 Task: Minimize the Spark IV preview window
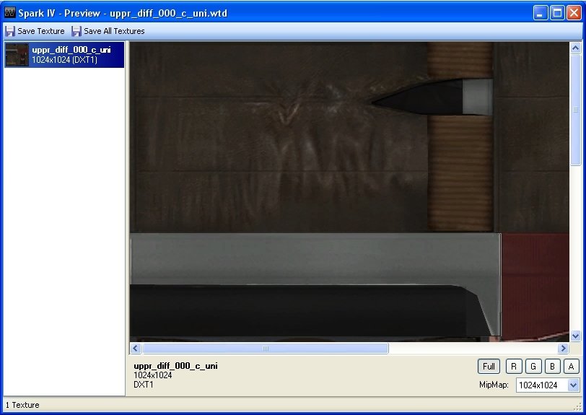pyautogui.click(x=541, y=13)
